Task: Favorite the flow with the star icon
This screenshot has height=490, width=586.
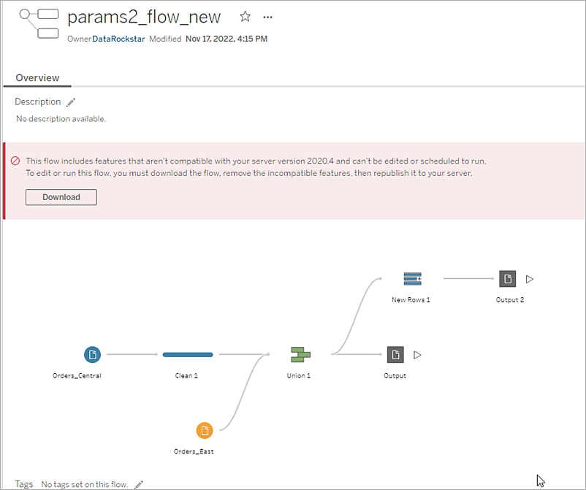Action: (x=246, y=17)
